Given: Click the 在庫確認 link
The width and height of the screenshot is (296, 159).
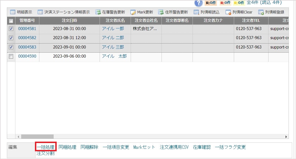Looking at the screenshot, I should 202,147.
